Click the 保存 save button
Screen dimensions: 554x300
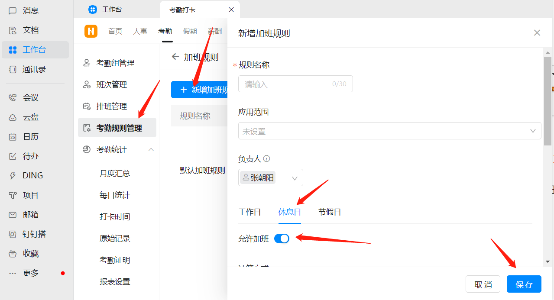(x=524, y=284)
